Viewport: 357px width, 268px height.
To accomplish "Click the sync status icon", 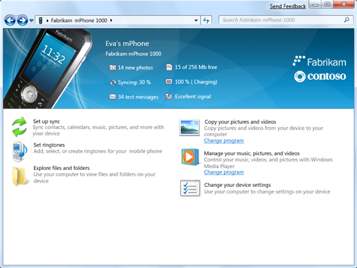I will (x=112, y=82).
